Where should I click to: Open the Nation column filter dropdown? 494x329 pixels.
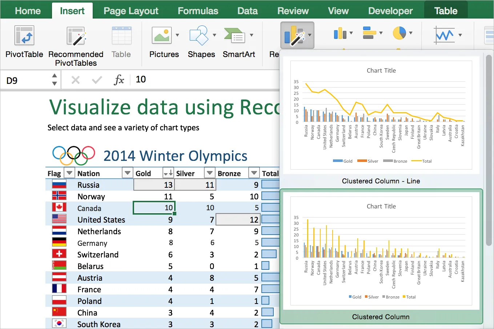[127, 173]
